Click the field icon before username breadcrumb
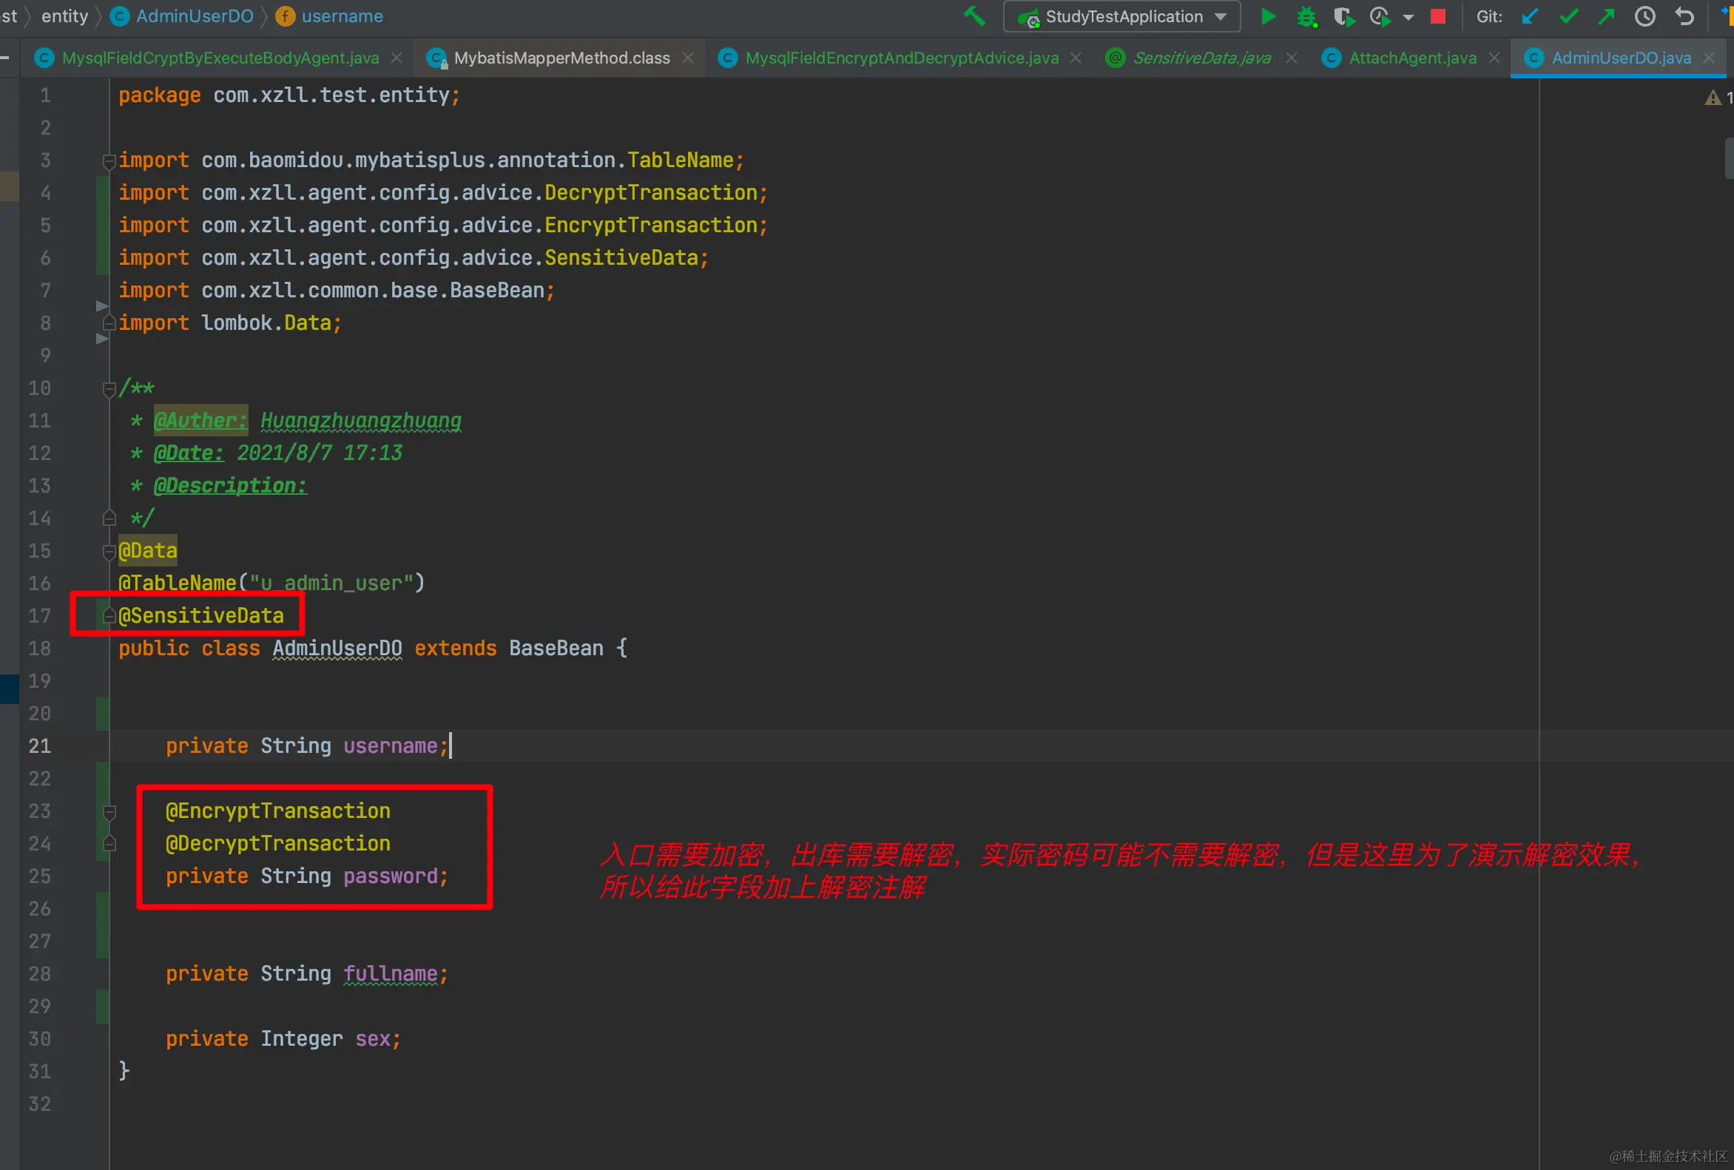The height and width of the screenshot is (1170, 1734). click(x=285, y=16)
